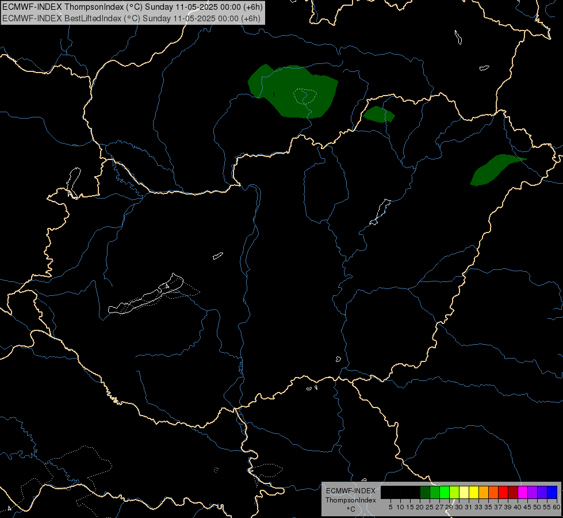Click the ECMWF-INDEX label in the legend
563x518 pixels.
coord(351,491)
